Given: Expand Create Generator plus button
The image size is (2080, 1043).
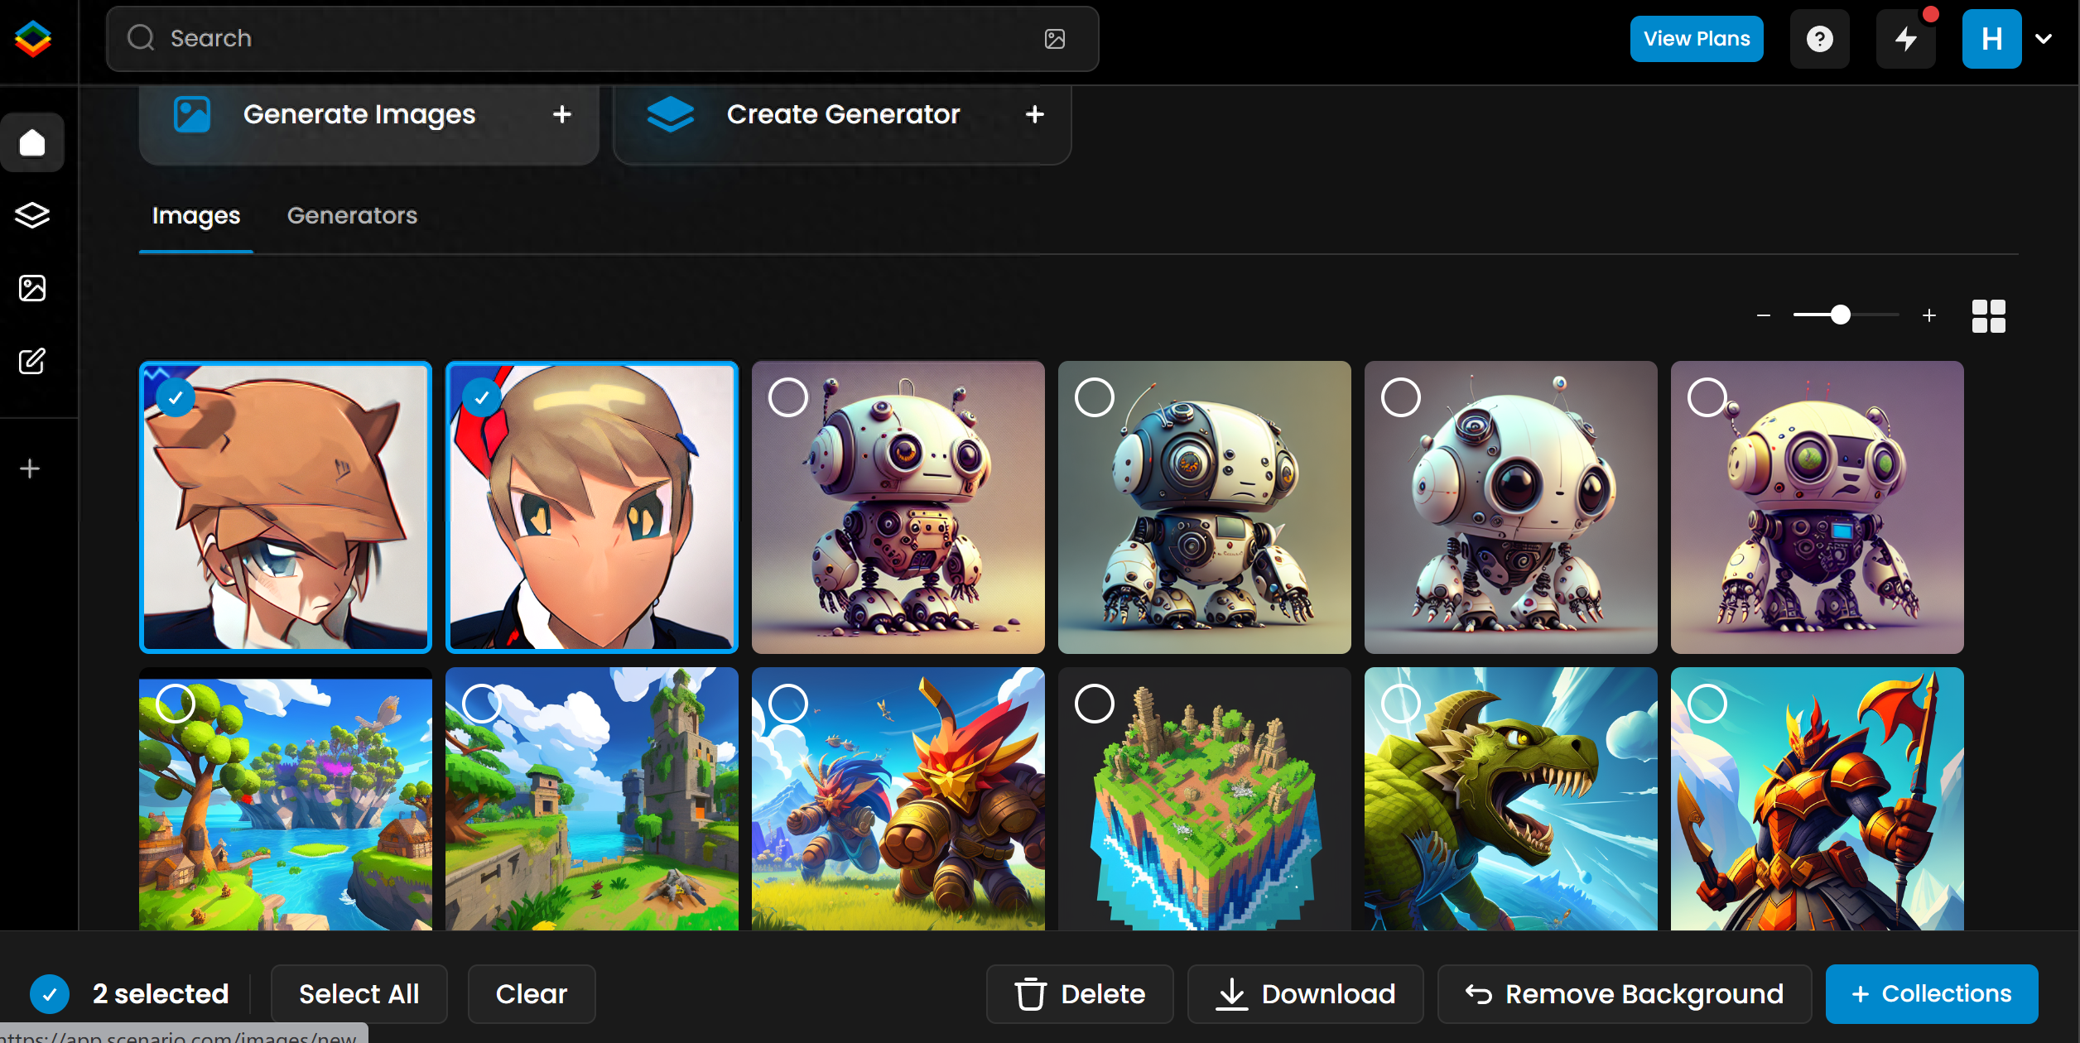Looking at the screenshot, I should 1034,114.
